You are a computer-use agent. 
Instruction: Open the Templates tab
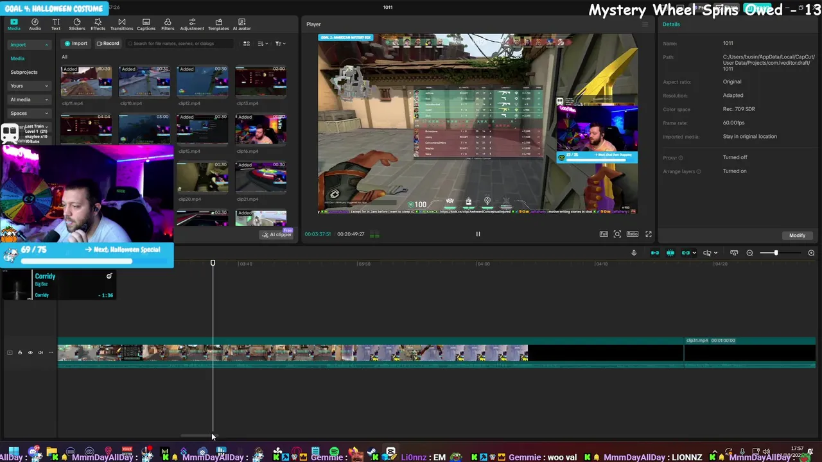pos(218,24)
